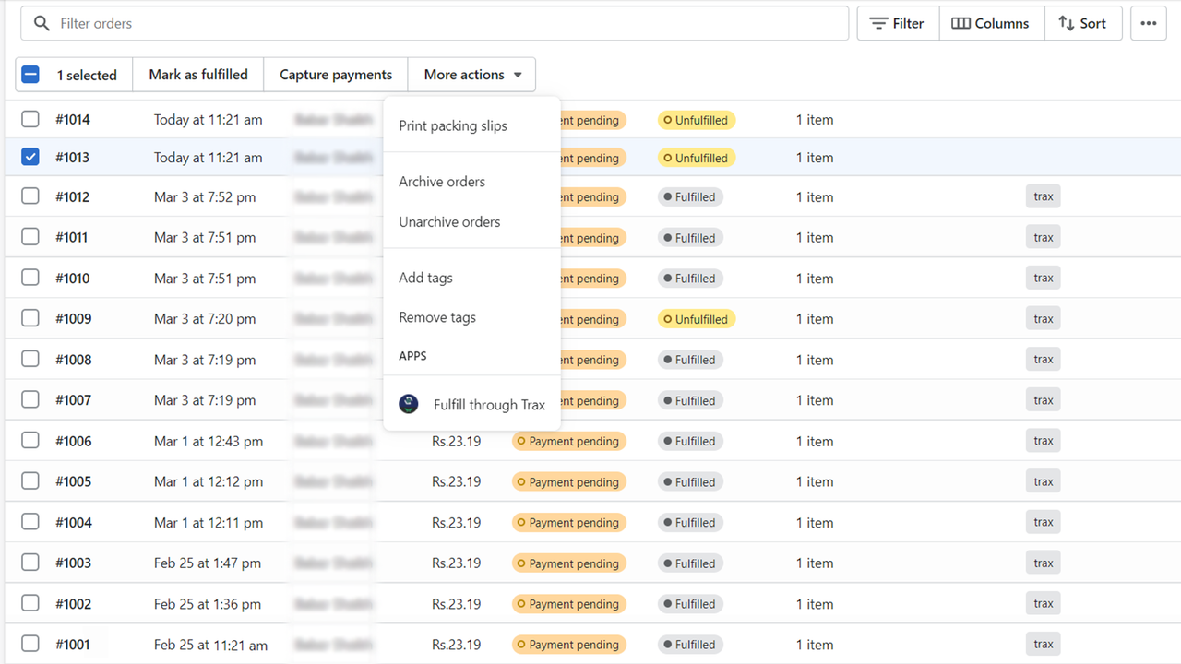Check the box for order #1011
This screenshot has width=1181, height=664.
pyautogui.click(x=30, y=237)
